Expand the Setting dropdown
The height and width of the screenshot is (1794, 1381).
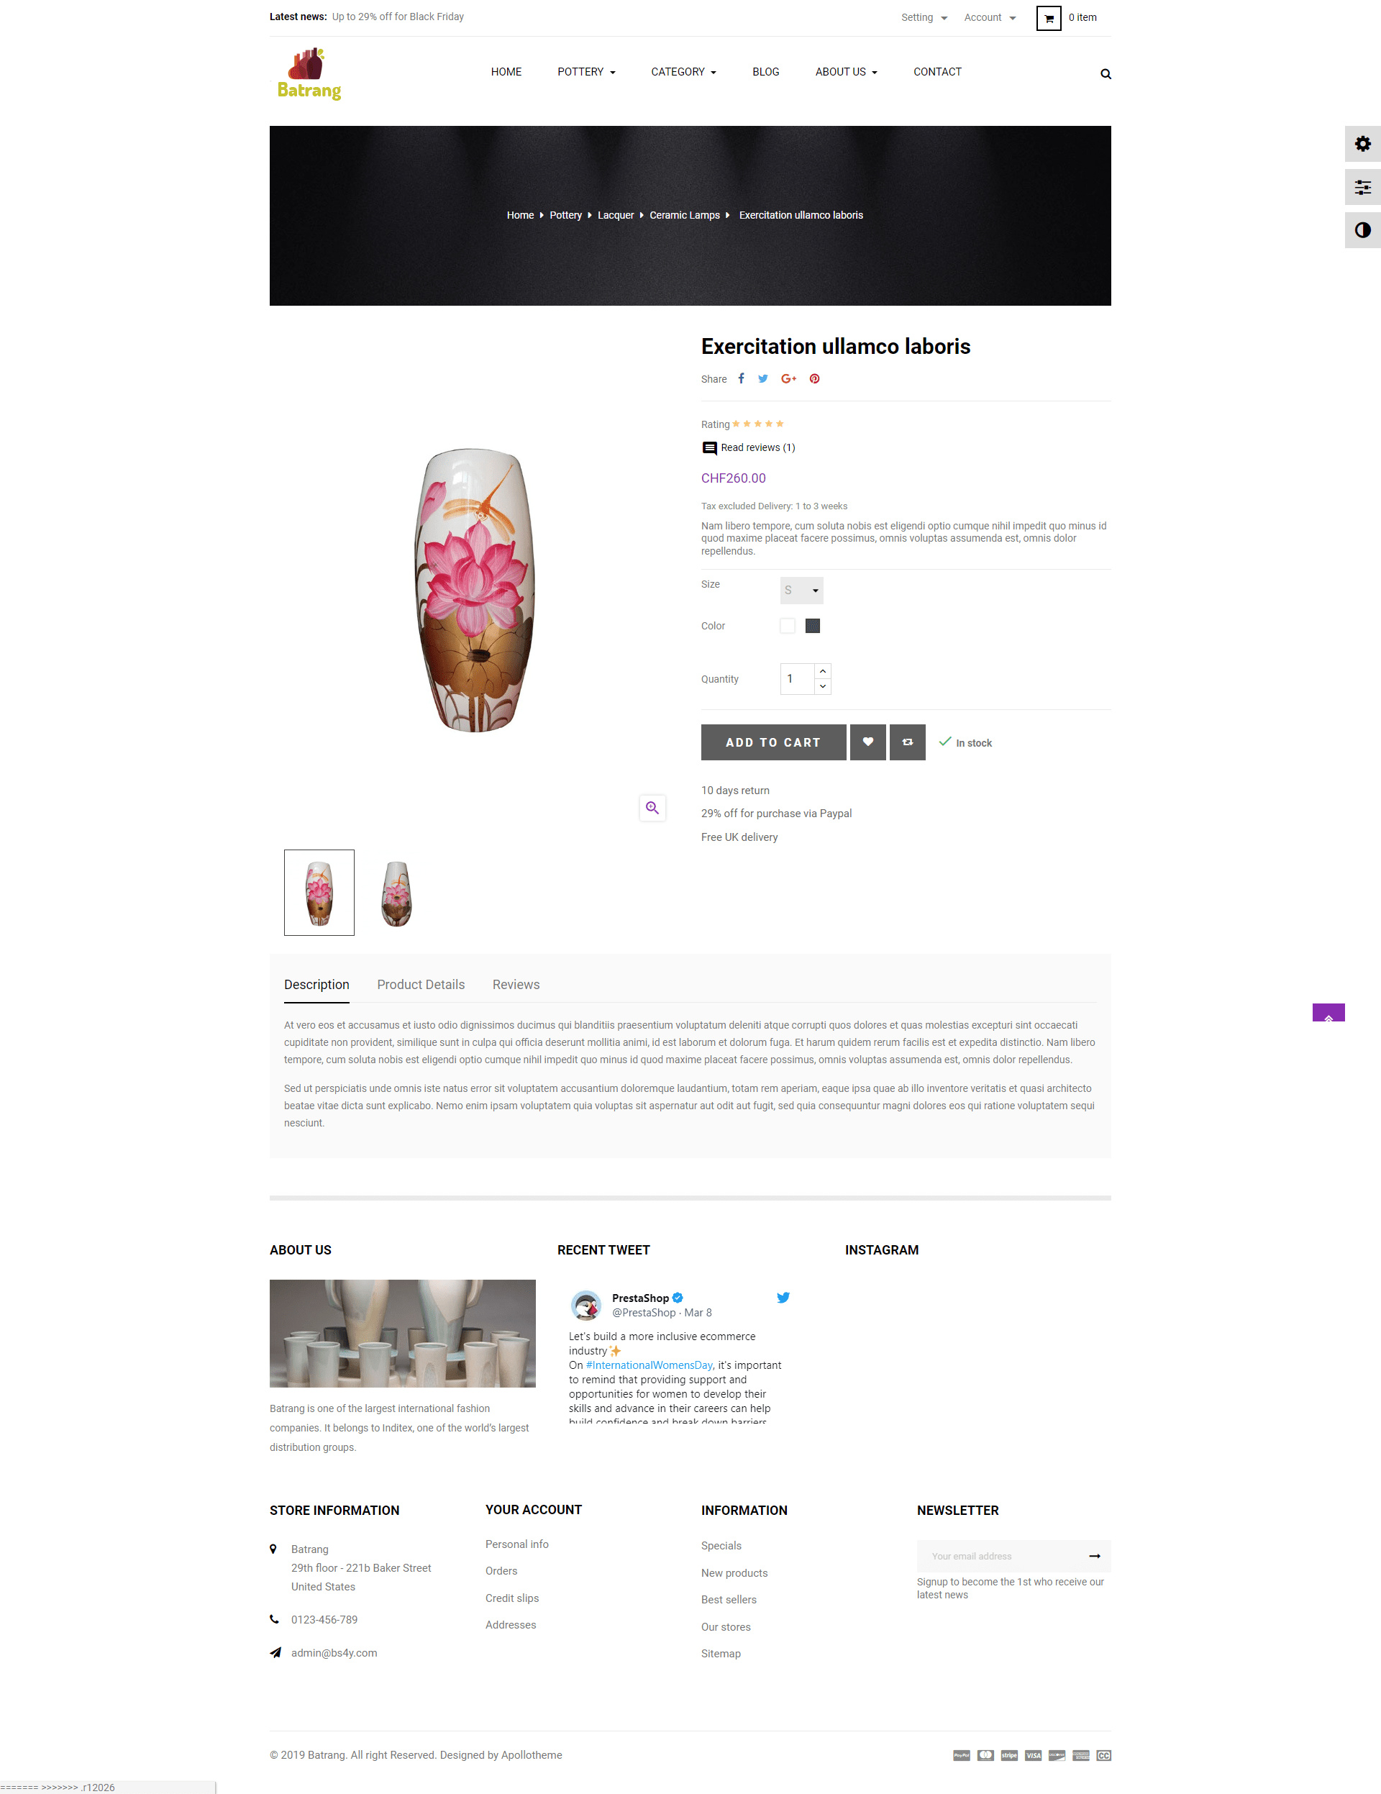[x=924, y=18]
